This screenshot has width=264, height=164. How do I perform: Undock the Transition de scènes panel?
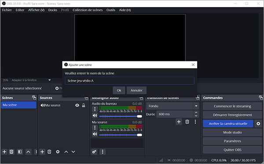click(x=197, y=97)
